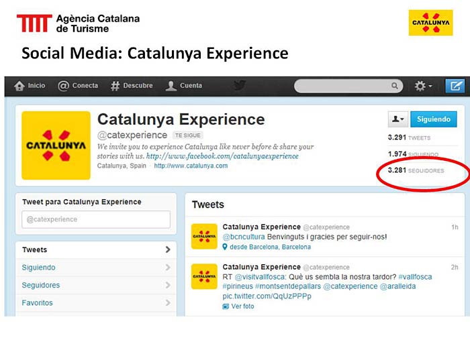
Task: Click the @catexperience tweet input field
Action: click(96, 219)
